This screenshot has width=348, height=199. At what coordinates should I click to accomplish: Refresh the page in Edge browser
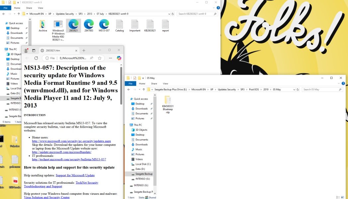click(36, 58)
